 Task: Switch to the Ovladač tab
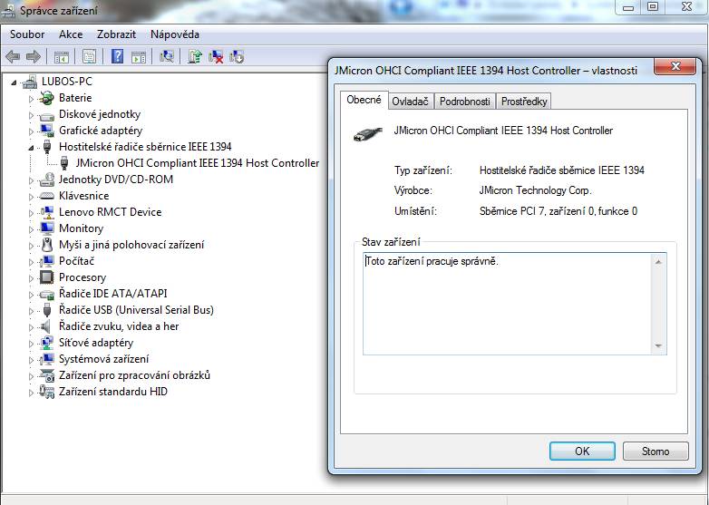pos(410,102)
